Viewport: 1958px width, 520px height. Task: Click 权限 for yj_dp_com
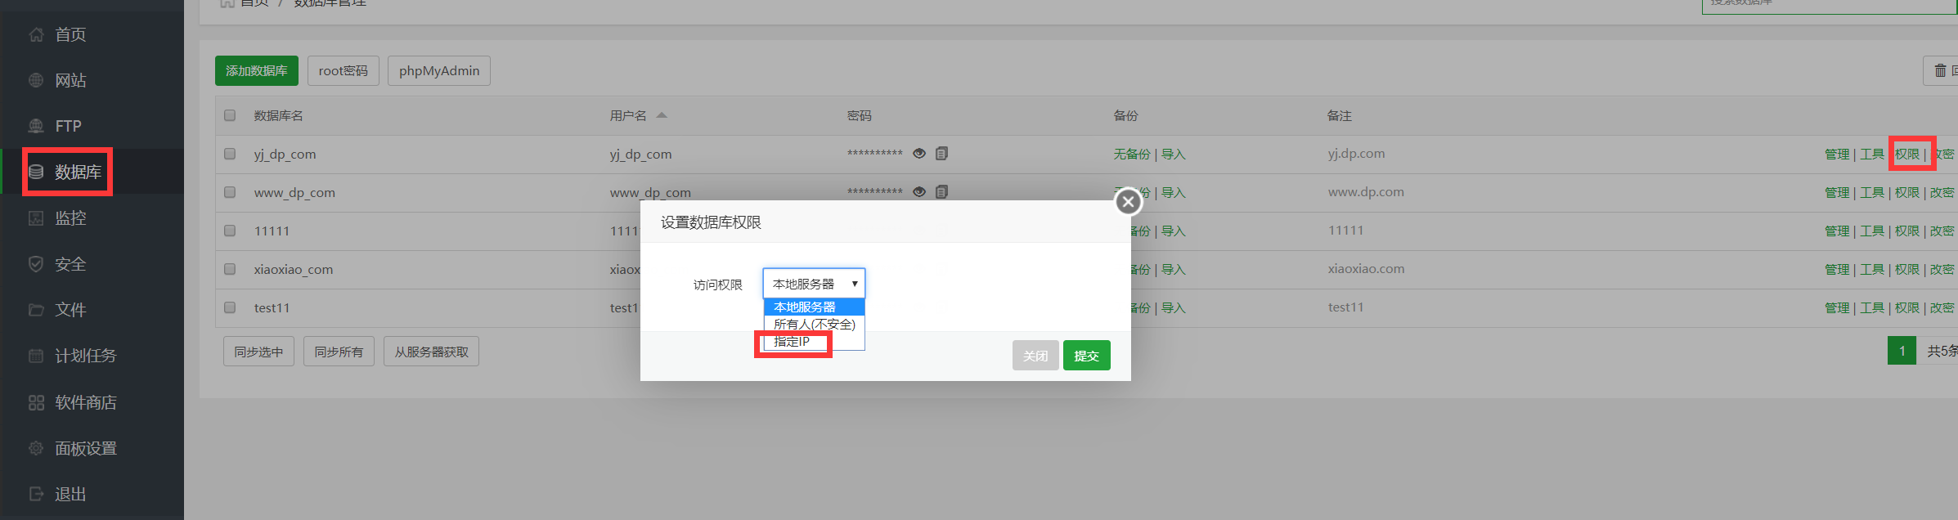1907,154
